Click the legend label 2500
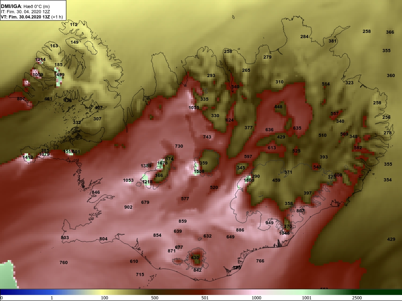The width and height of the screenshot is (402, 301). click(357, 298)
